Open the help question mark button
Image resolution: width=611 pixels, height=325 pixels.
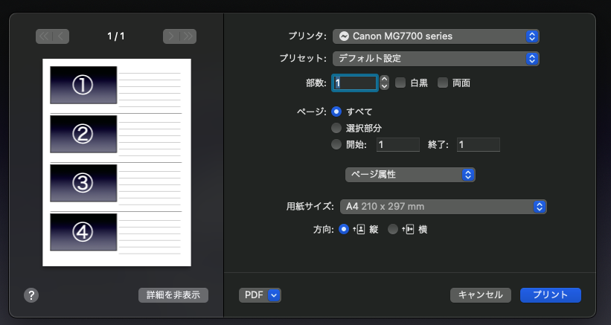pyautogui.click(x=31, y=295)
